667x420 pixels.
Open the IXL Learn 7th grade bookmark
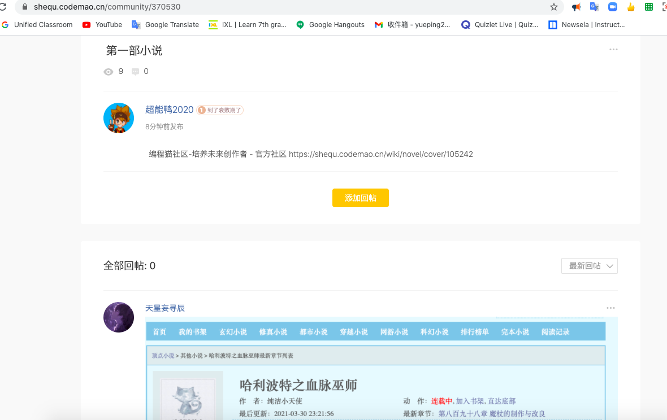click(x=248, y=25)
